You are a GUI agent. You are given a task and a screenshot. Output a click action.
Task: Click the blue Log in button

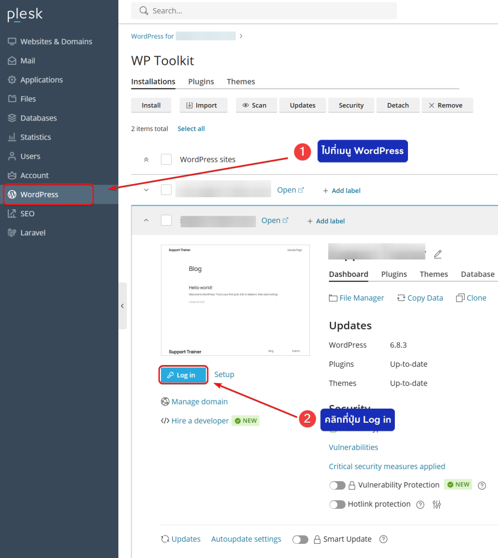[184, 375]
